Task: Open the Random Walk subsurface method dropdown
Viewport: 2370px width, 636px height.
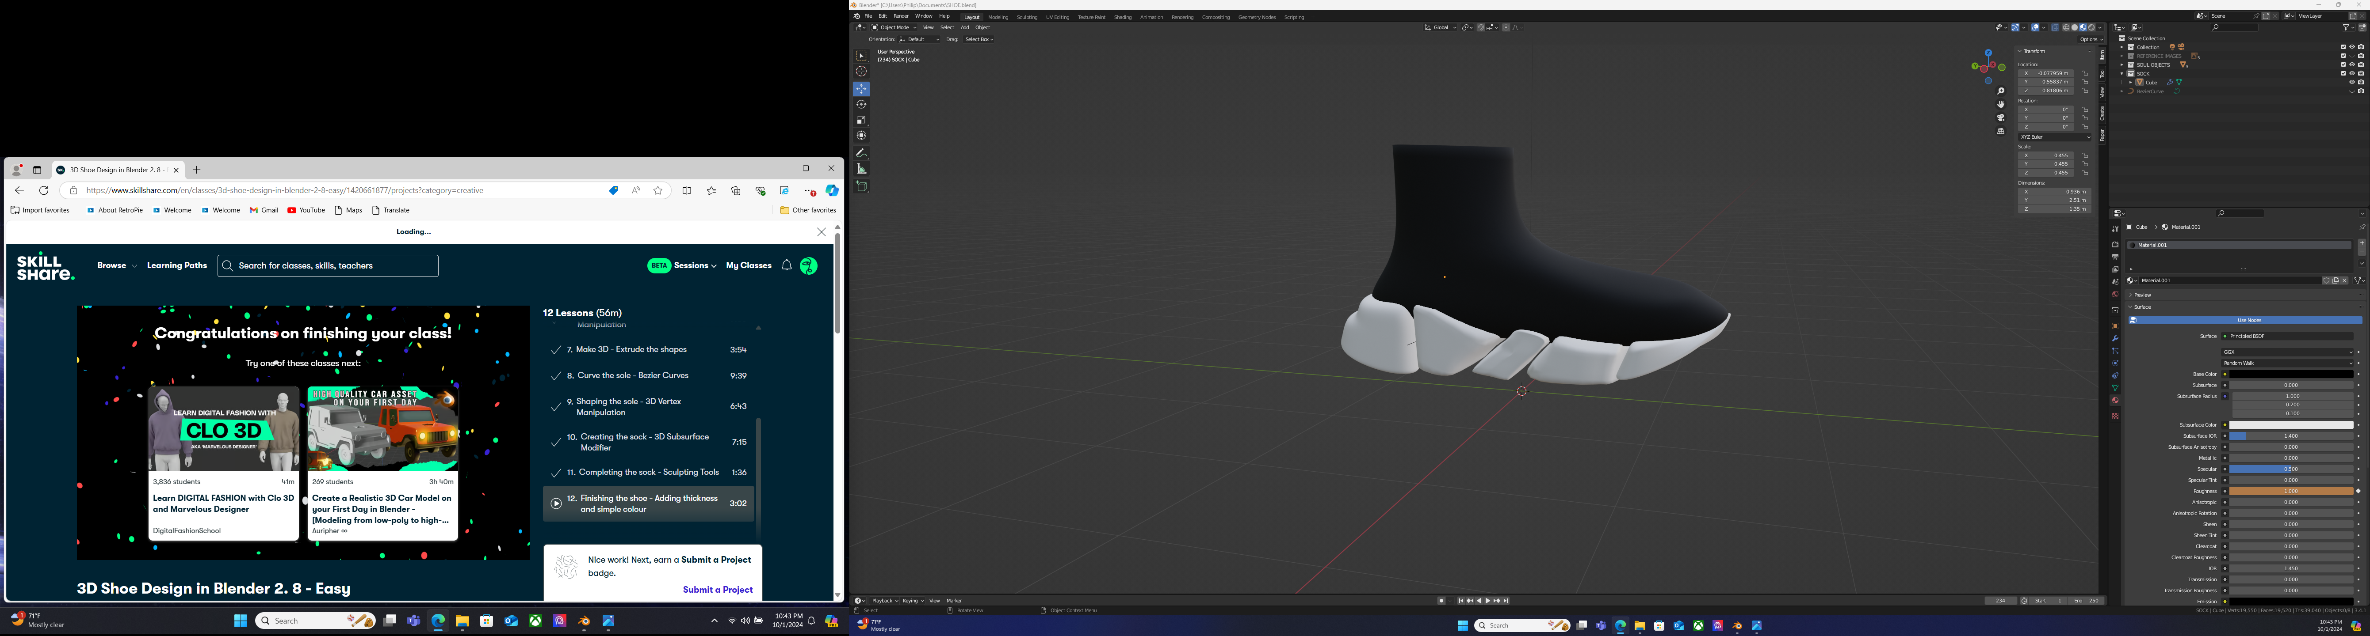Action: coord(2287,363)
